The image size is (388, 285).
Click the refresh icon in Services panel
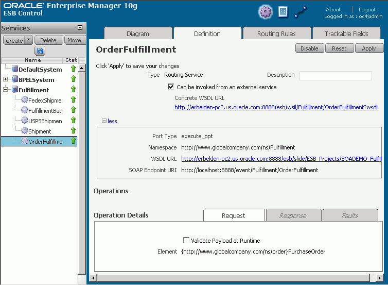(40, 51)
